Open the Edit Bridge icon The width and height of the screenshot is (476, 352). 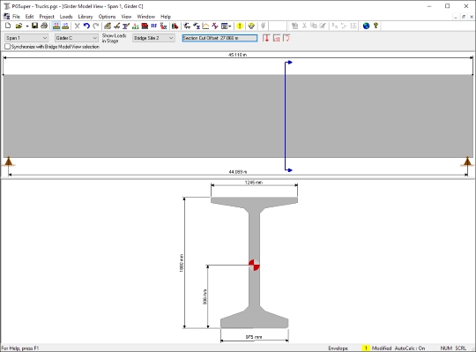[x=108, y=26]
